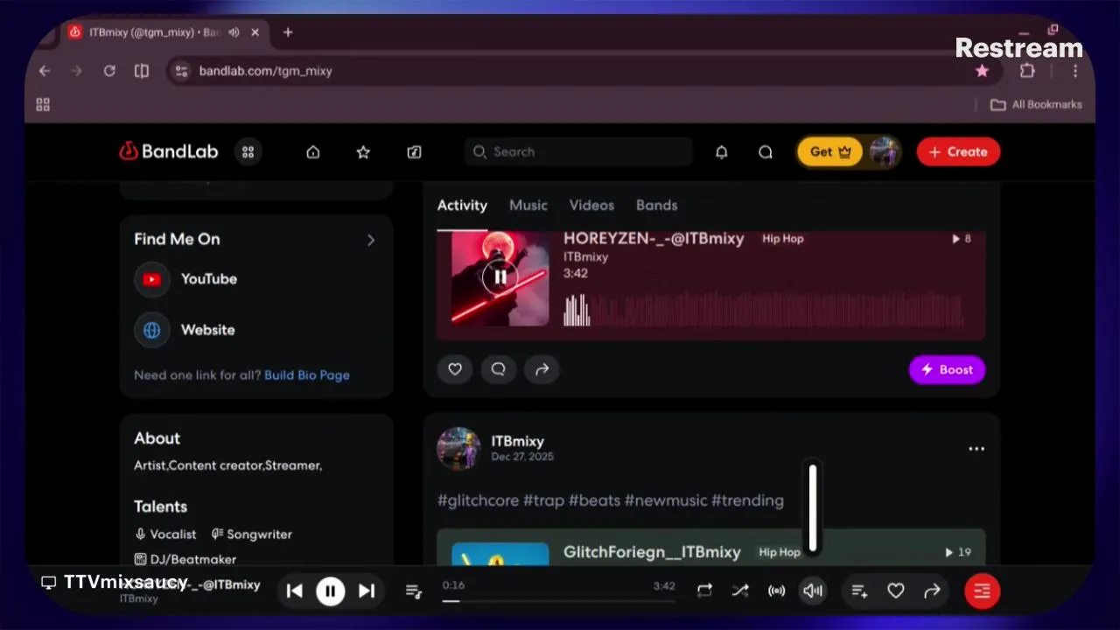Bookmark page with Chrome star icon
Viewport: 1120px width, 630px height.
983,71
